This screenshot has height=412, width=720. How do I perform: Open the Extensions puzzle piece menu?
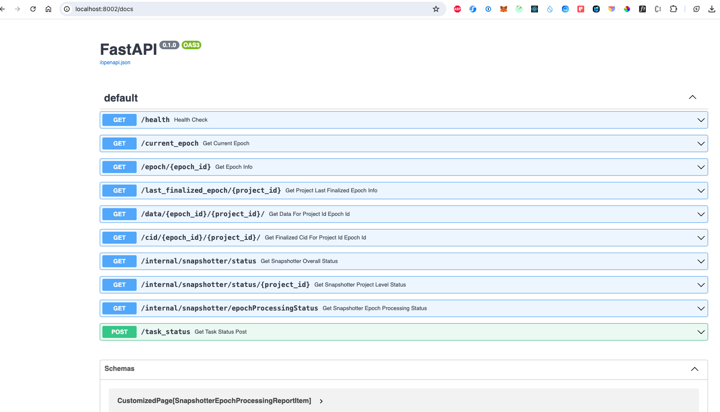coord(673,9)
